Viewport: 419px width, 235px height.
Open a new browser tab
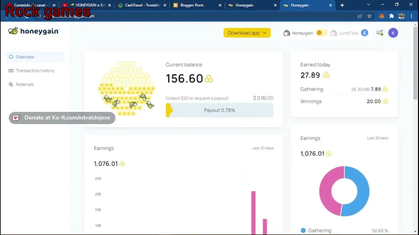(342, 5)
